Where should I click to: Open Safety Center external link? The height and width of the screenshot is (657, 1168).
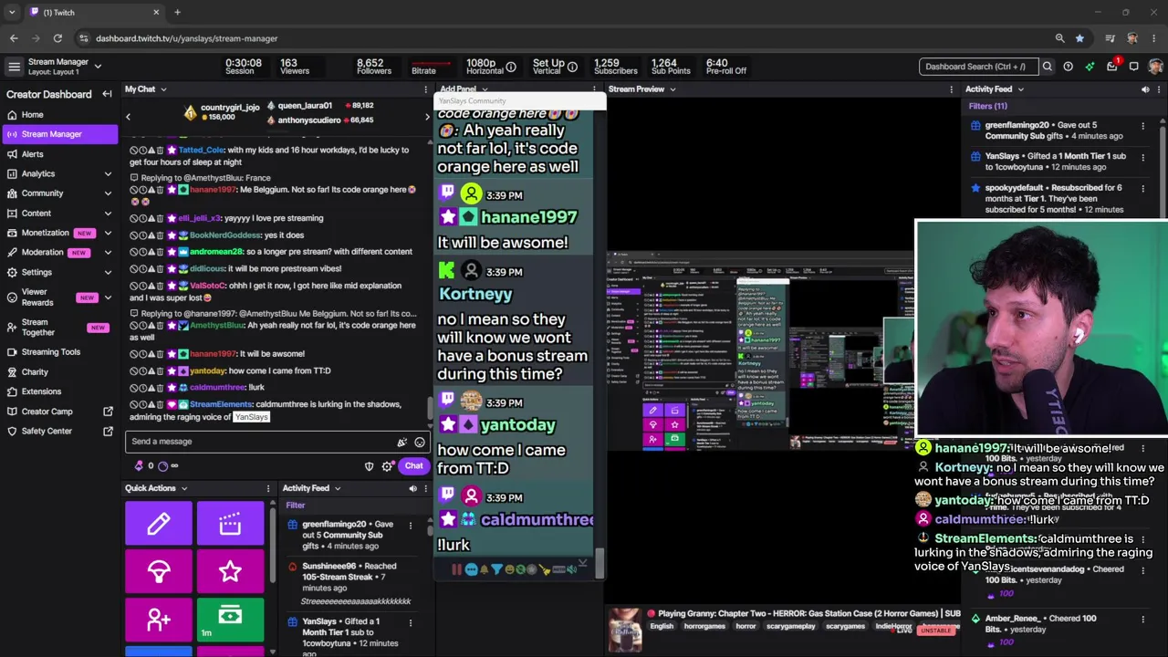pos(59,431)
